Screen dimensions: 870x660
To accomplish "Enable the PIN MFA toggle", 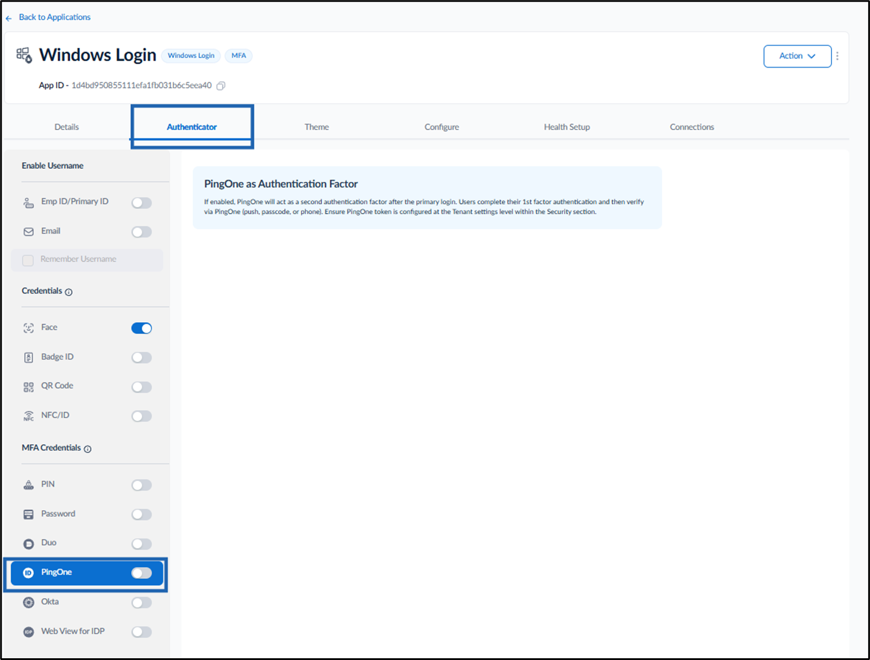I will click(141, 485).
